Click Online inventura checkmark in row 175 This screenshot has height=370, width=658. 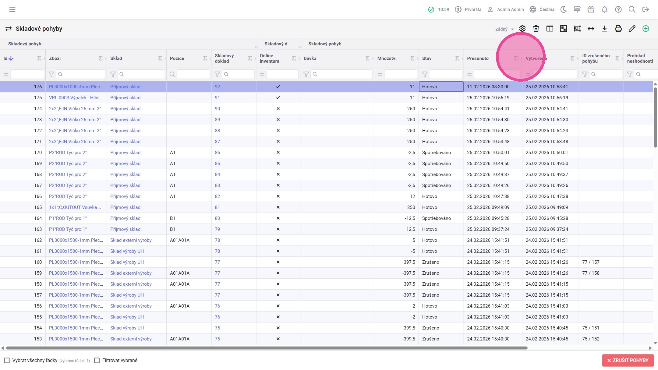(278, 98)
